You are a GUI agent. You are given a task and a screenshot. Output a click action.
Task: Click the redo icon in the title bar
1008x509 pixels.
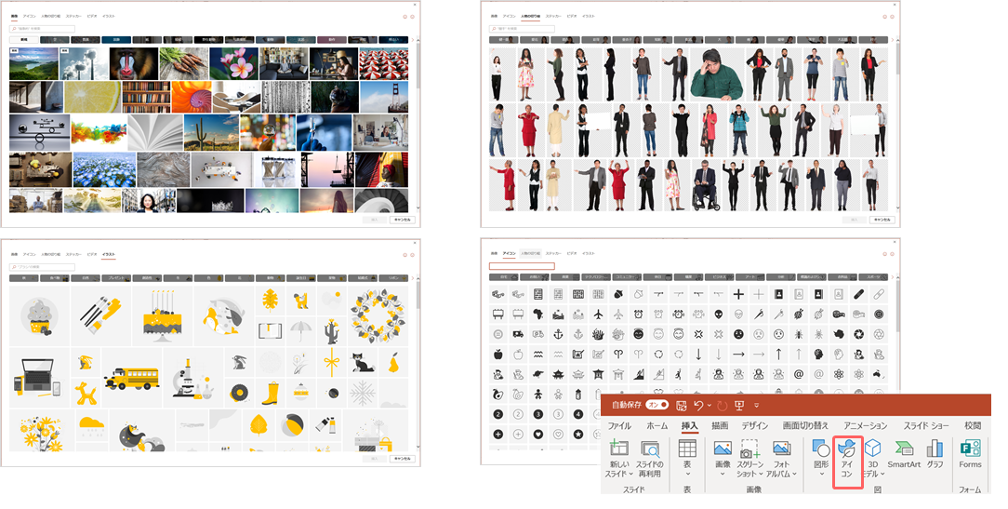point(722,406)
